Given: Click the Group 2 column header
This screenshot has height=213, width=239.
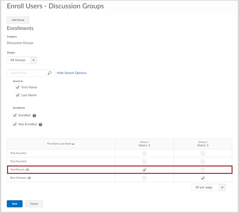Looking at the screenshot, I should pos(203,144).
